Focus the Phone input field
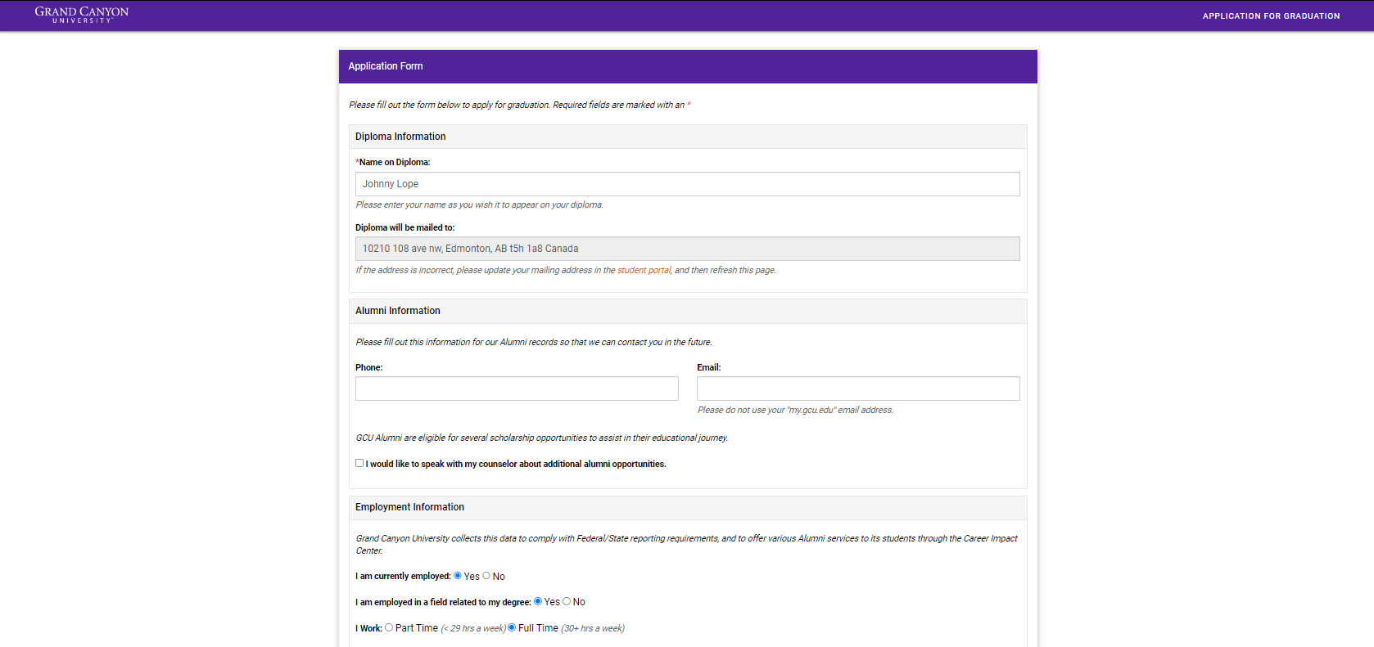The width and height of the screenshot is (1374, 647). 517,389
